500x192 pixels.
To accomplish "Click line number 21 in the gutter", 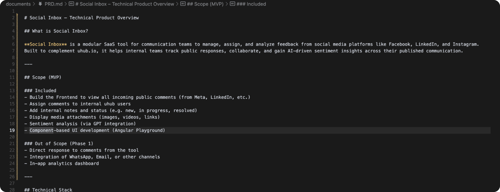I will click(12, 144).
